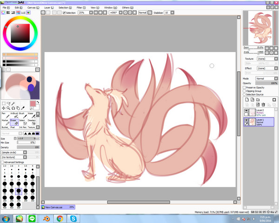Activate the Bucket fill tool
This screenshot has height=223, width=279.
coord(6,128)
